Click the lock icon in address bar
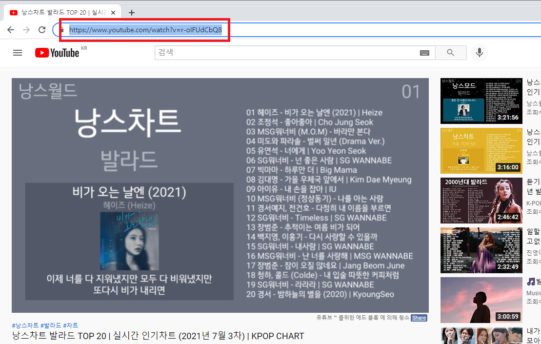This screenshot has width=541, height=344. 62,30
